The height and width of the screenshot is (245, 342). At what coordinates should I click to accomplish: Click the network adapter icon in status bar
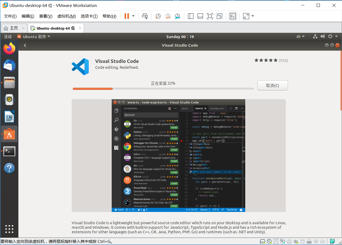point(283,241)
